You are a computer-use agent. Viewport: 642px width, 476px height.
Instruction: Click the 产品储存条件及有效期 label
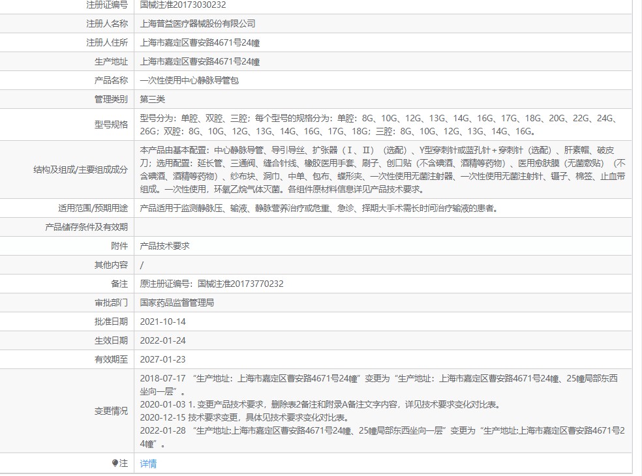click(x=86, y=227)
